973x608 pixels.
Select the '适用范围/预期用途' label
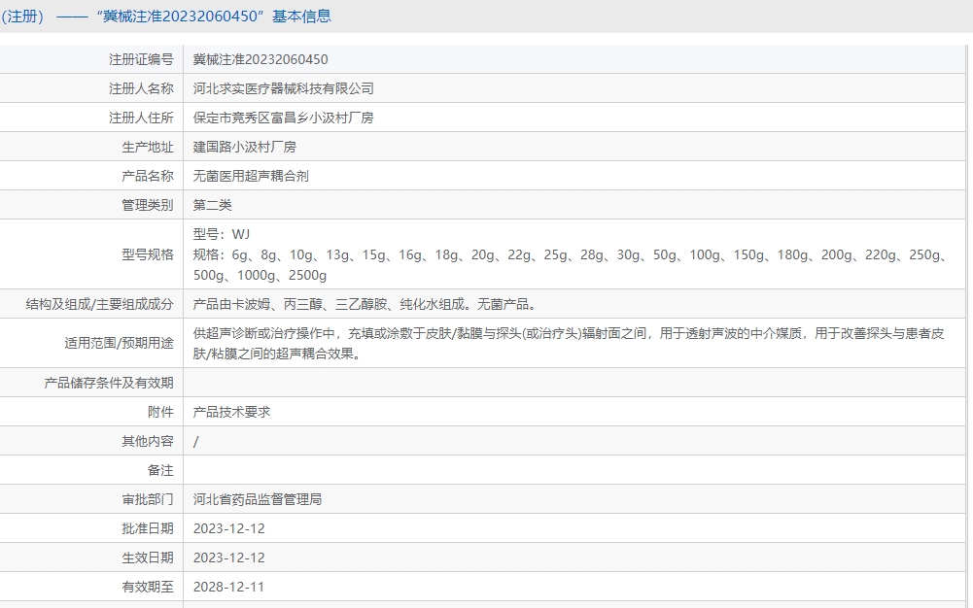click(120, 344)
